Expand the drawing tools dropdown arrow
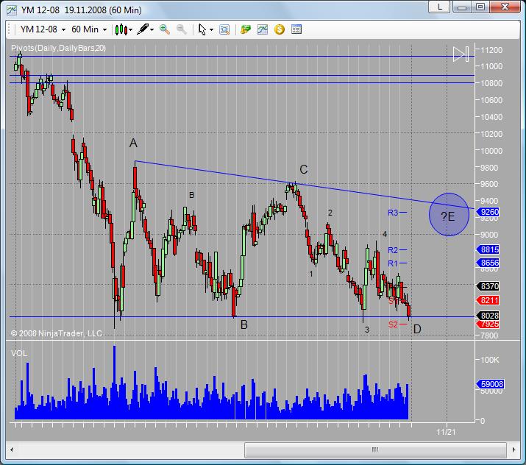Screen dimensions: 526x465 pos(152,30)
